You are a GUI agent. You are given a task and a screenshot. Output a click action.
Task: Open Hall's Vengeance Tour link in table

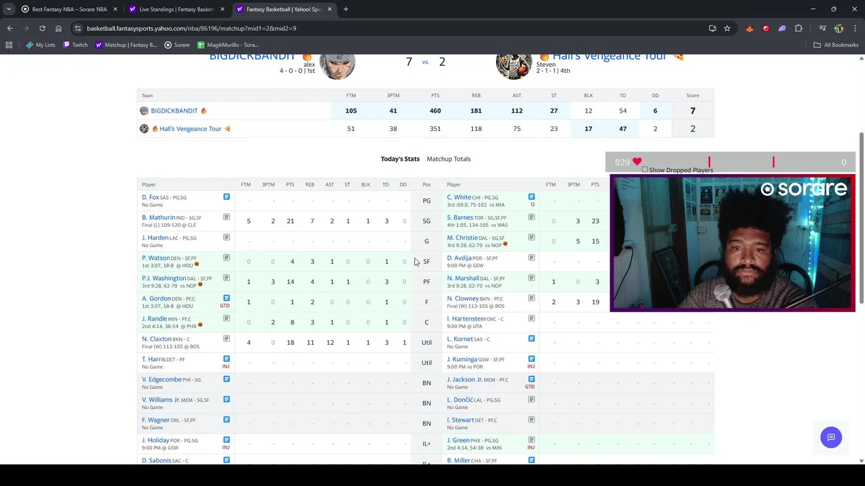click(x=191, y=128)
